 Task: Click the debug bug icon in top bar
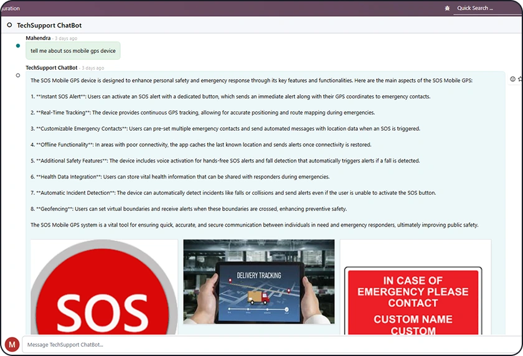pyautogui.click(x=447, y=8)
